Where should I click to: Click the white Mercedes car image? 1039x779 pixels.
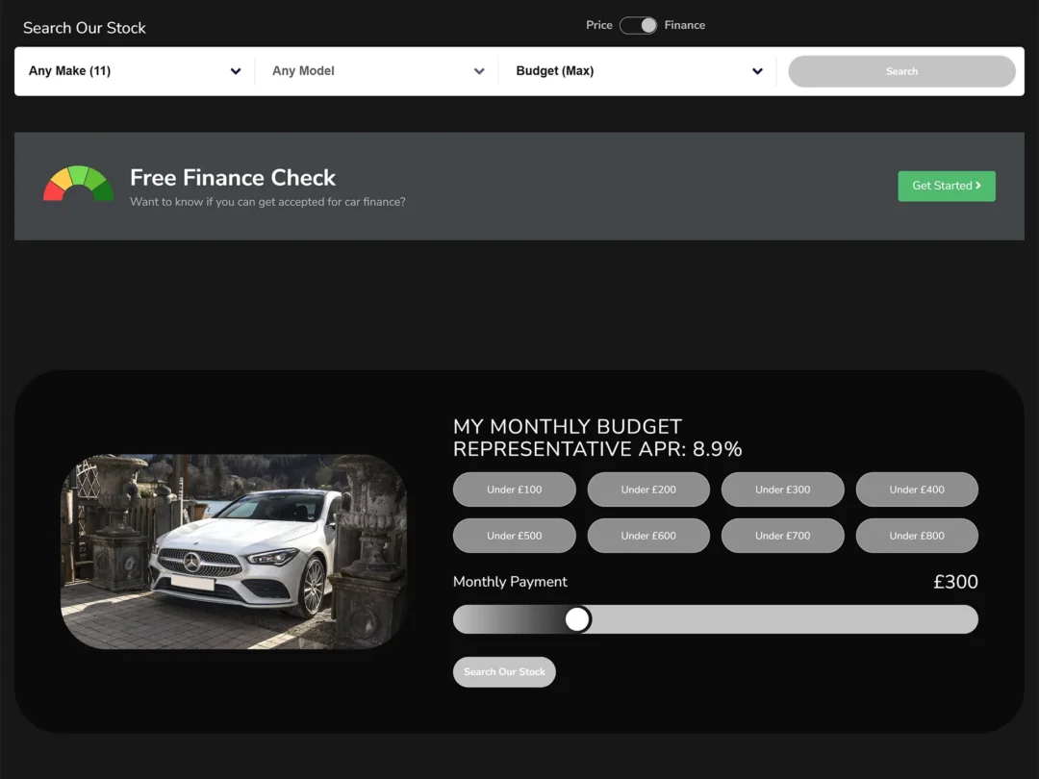[234, 551]
